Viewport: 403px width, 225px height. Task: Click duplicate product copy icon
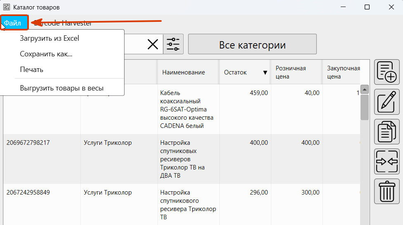(387, 132)
